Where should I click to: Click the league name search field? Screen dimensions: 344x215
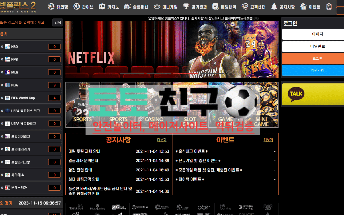(25, 22)
